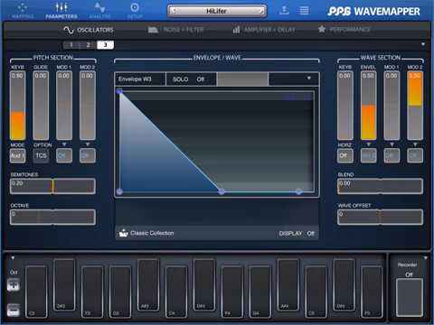Adjust the wave ENVEL slider
Image resolution: width=434 pixels, height=325 pixels.
point(368,106)
